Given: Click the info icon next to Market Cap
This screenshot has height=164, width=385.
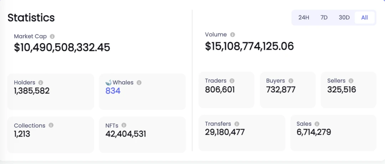Looking at the screenshot, I should click(52, 36).
